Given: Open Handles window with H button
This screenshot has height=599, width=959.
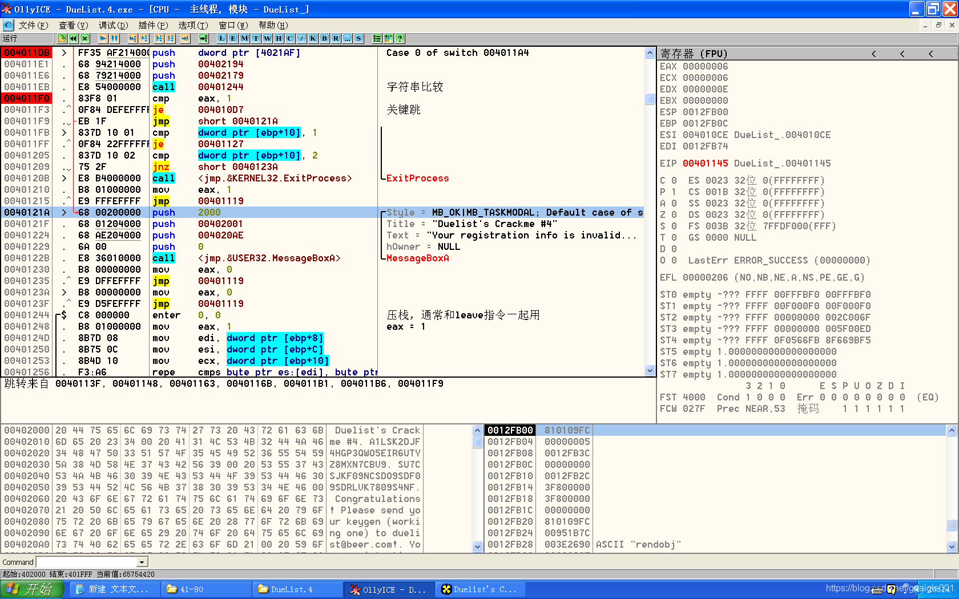Looking at the screenshot, I should (279, 38).
